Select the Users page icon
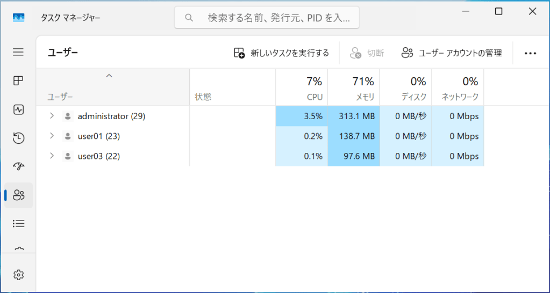 click(x=18, y=195)
